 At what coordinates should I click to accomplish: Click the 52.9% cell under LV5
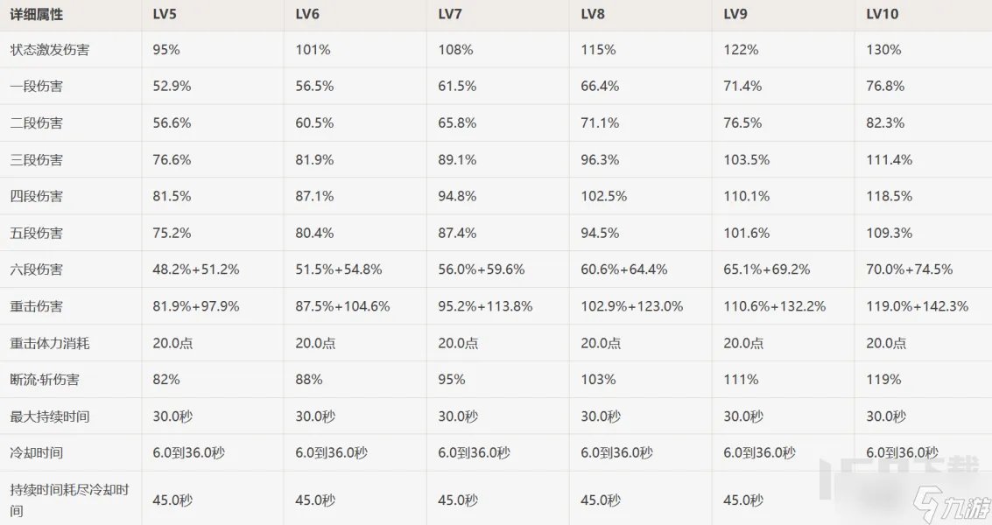pos(172,87)
